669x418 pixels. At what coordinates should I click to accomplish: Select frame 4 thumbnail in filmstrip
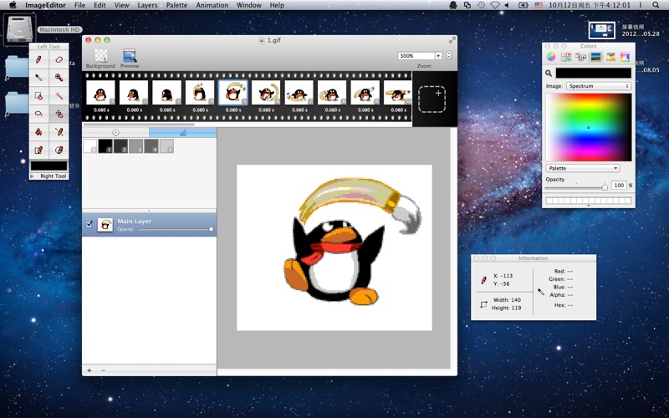click(x=200, y=93)
